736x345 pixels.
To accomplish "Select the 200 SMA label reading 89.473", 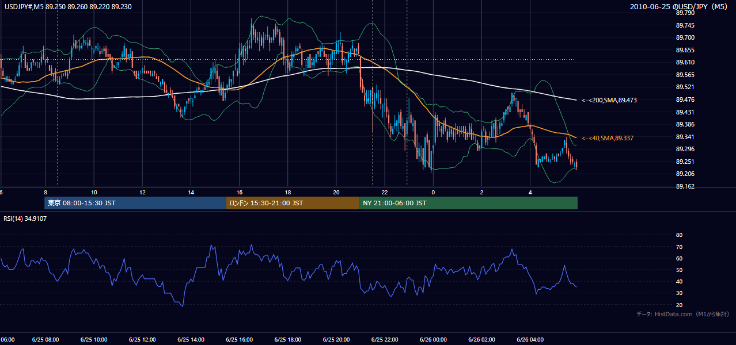I will click(x=609, y=100).
